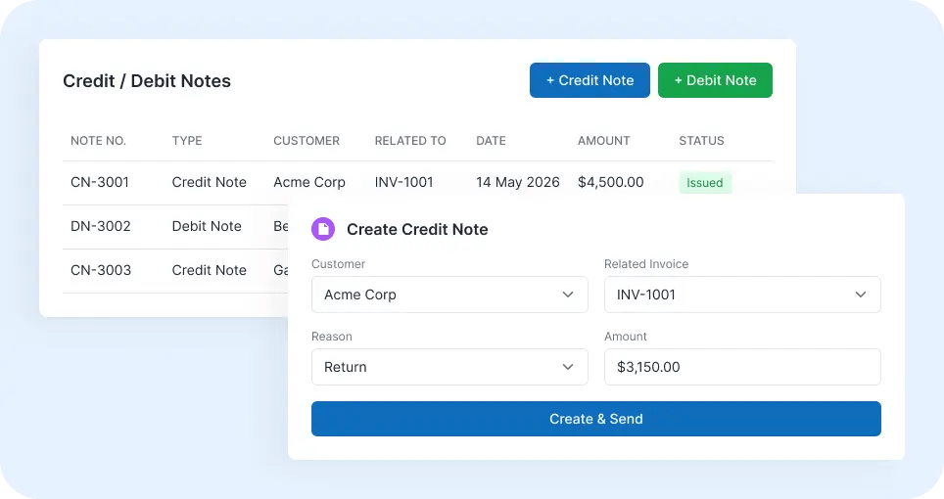Click the STATUS column header
This screenshot has width=944, height=499.
[x=701, y=141]
